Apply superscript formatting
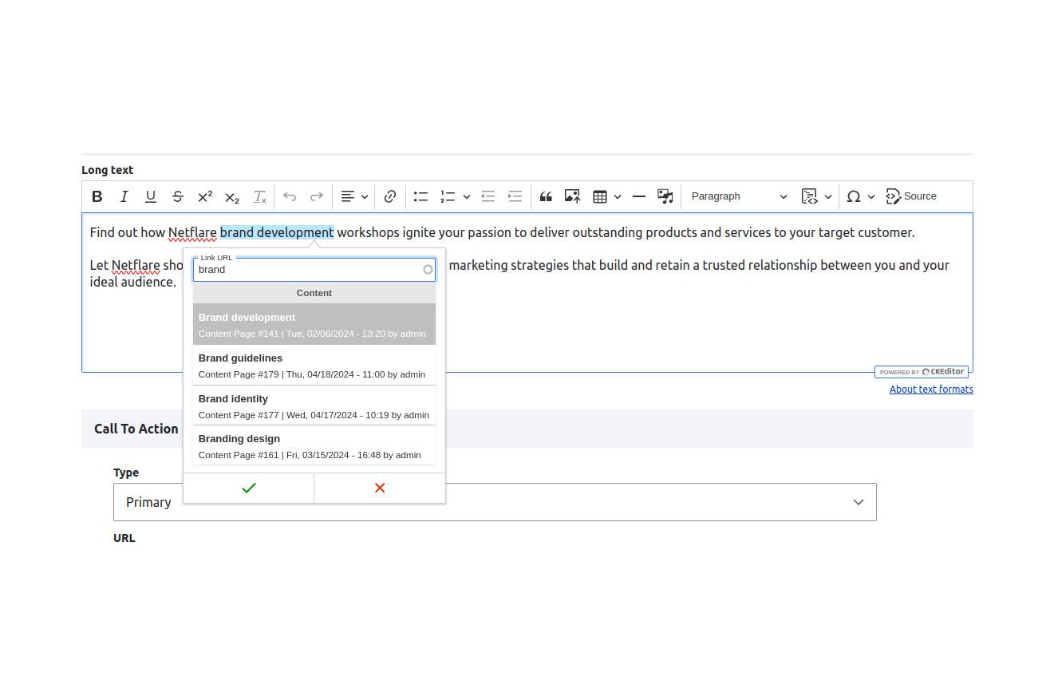The width and height of the screenshot is (1050, 700). pyautogui.click(x=204, y=196)
